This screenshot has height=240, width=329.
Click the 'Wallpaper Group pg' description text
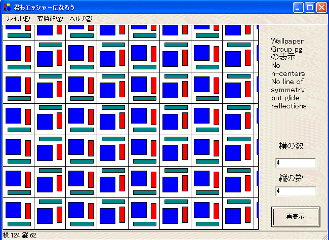287,45
